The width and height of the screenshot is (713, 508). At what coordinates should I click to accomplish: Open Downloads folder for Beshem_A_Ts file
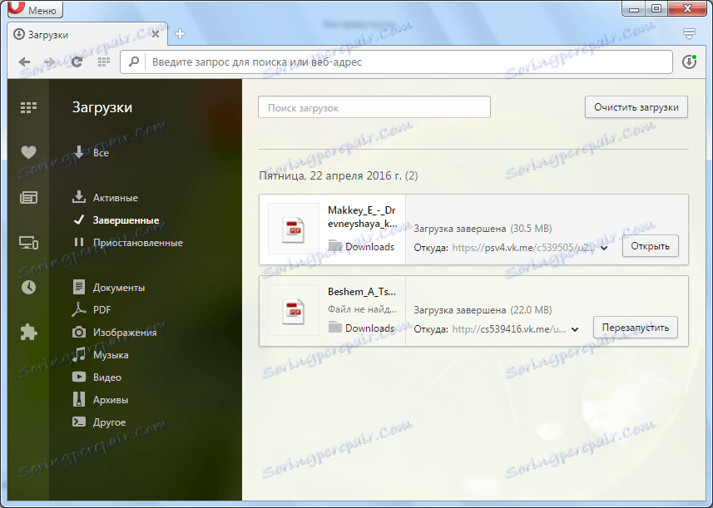click(362, 328)
